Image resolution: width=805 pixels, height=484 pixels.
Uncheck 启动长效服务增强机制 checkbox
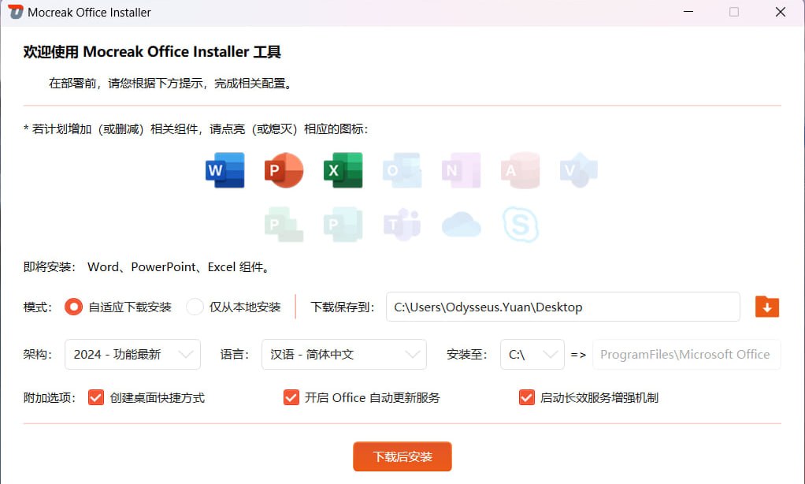point(527,397)
